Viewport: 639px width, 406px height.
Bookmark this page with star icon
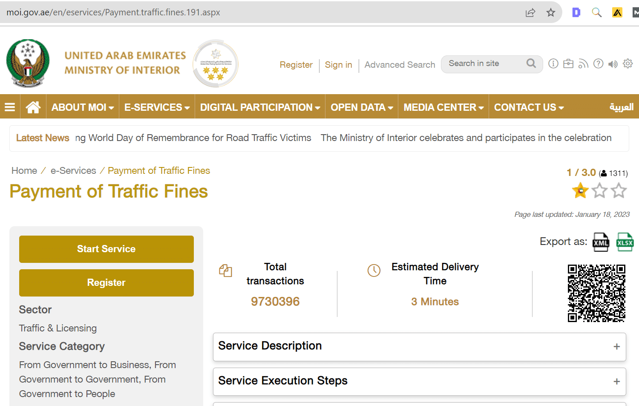551,12
